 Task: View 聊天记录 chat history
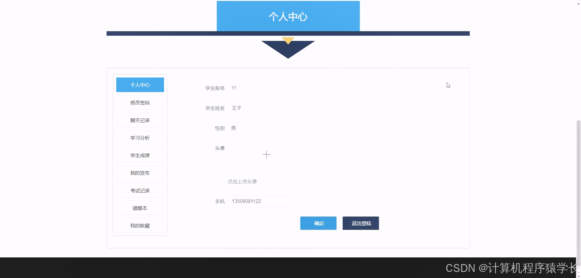tap(140, 120)
